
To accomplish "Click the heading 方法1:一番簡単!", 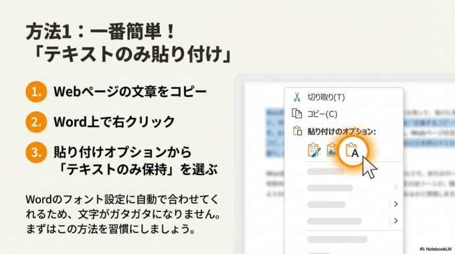I will click(x=100, y=31).
